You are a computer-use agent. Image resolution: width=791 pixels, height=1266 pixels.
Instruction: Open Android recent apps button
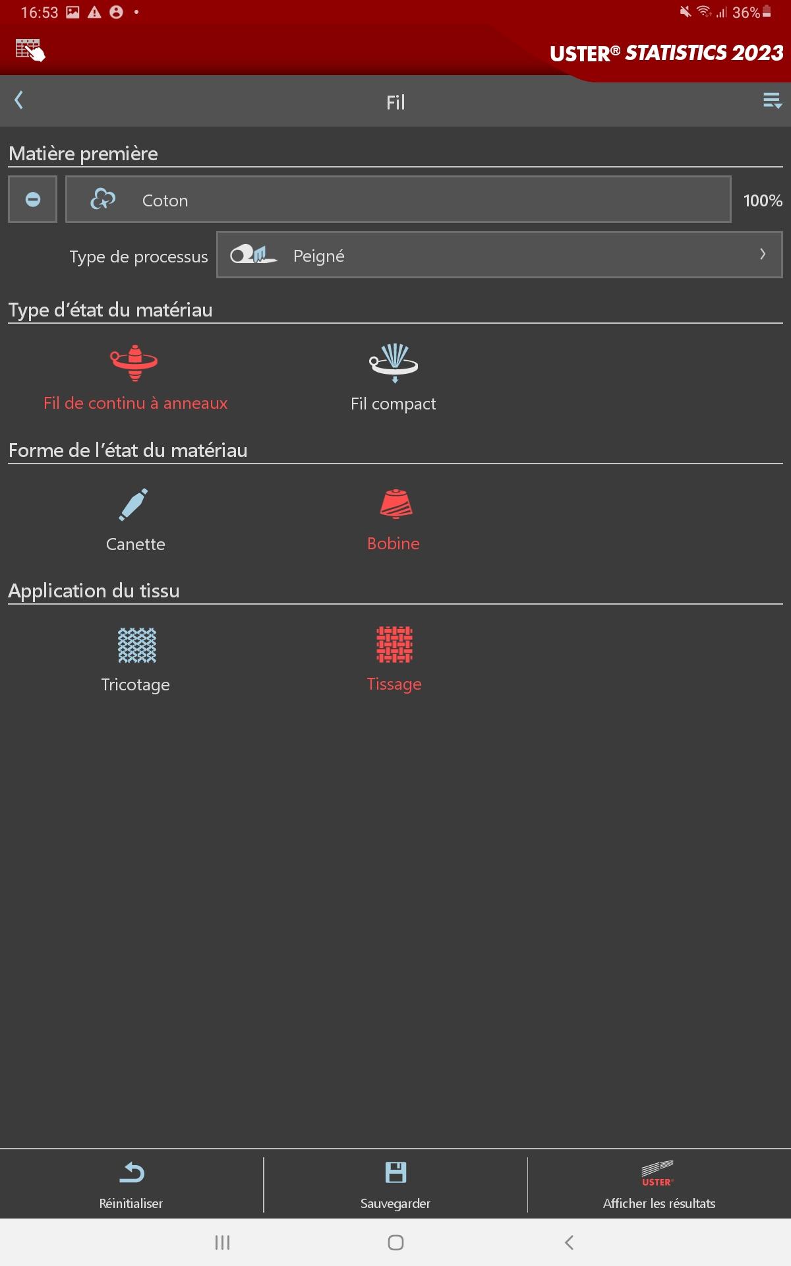click(x=223, y=1242)
